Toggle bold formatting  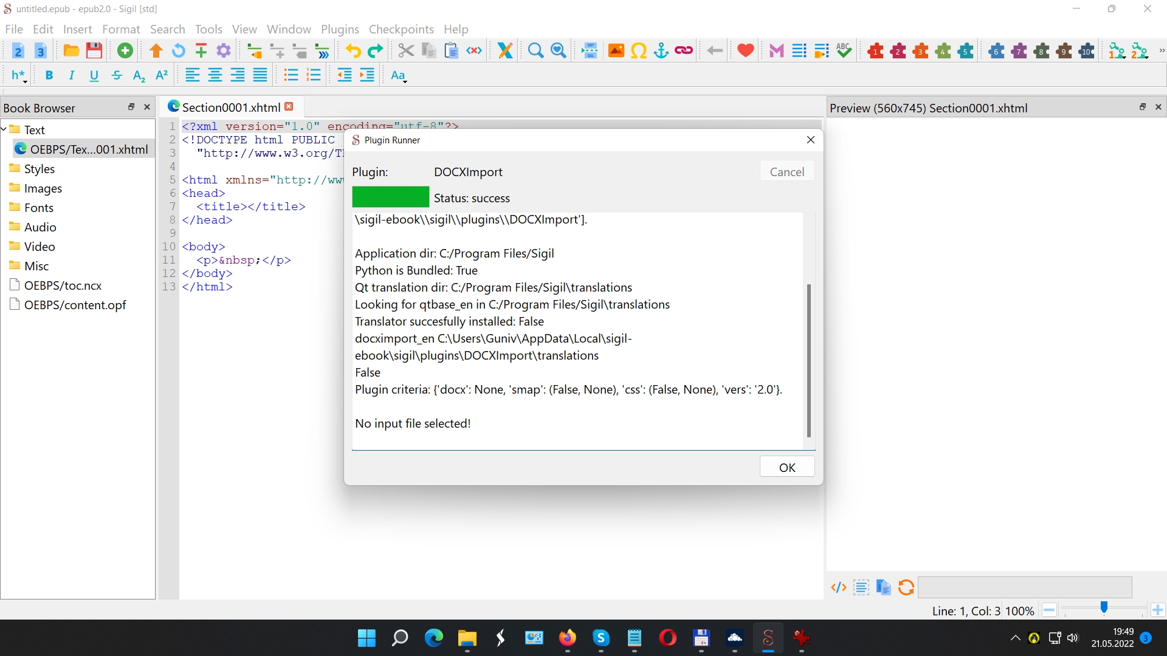click(49, 75)
